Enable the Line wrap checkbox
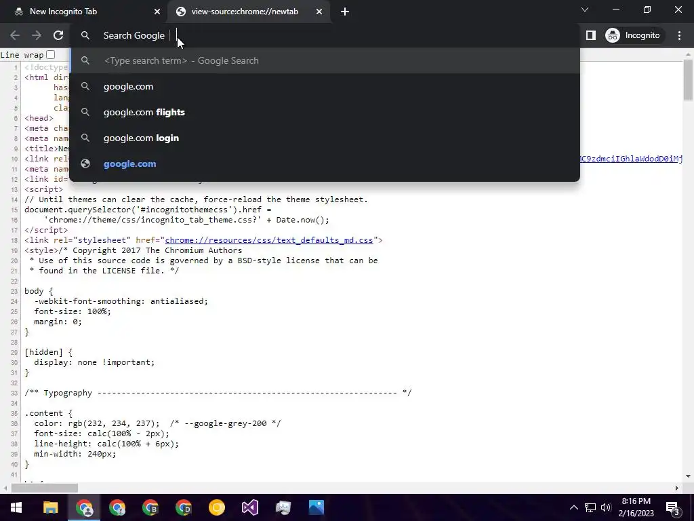 [x=50, y=54]
